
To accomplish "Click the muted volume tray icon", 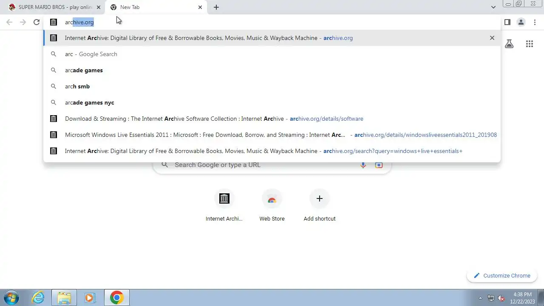I will point(501,298).
